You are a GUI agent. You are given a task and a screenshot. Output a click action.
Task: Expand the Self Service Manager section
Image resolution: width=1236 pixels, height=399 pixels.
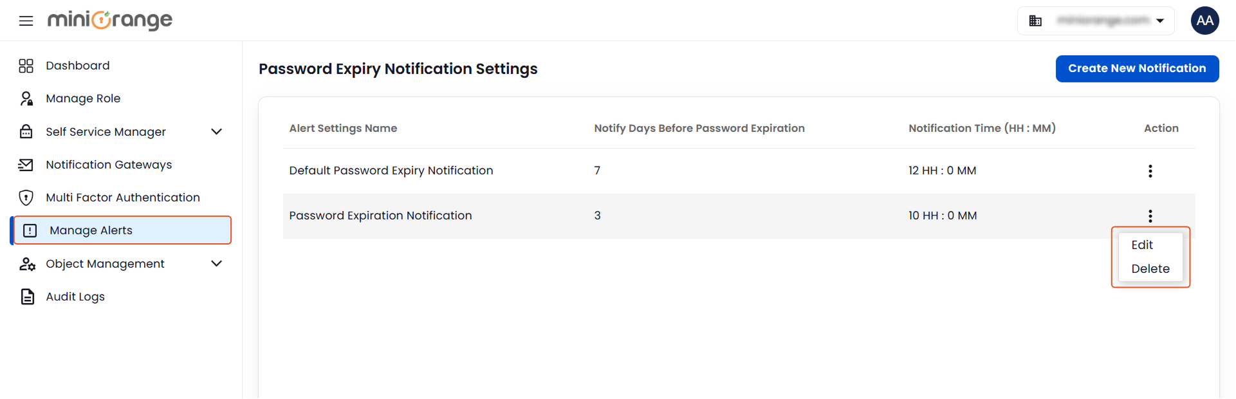pos(217,131)
